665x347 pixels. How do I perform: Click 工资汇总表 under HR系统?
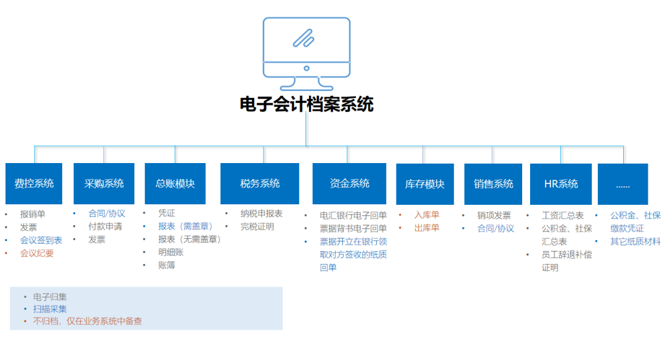pos(562,215)
